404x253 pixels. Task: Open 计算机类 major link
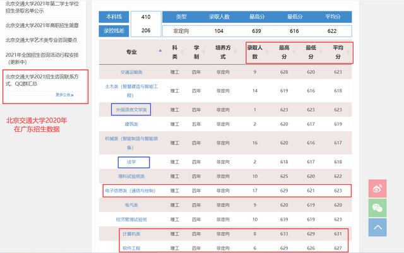click(131, 234)
